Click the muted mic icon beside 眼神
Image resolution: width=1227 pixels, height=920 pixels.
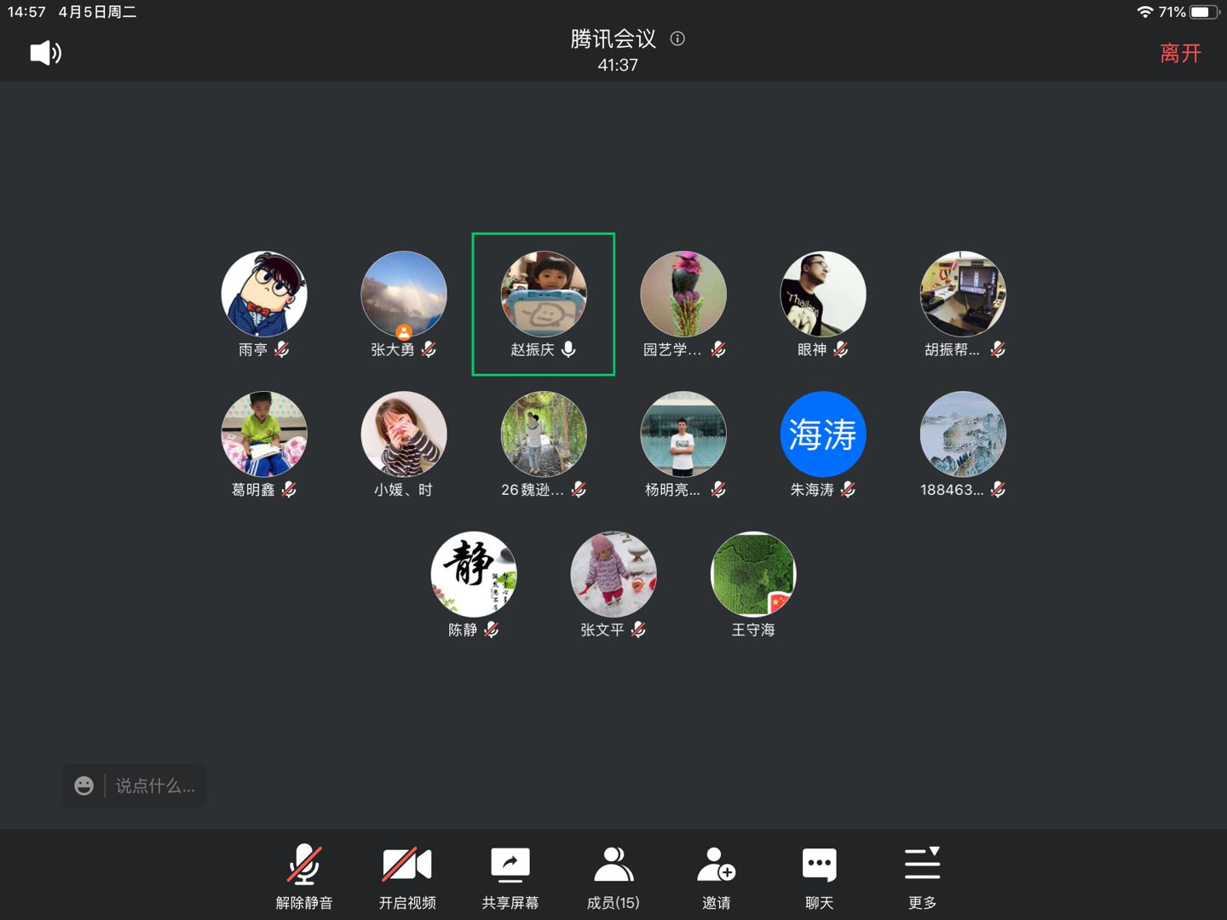(x=841, y=349)
